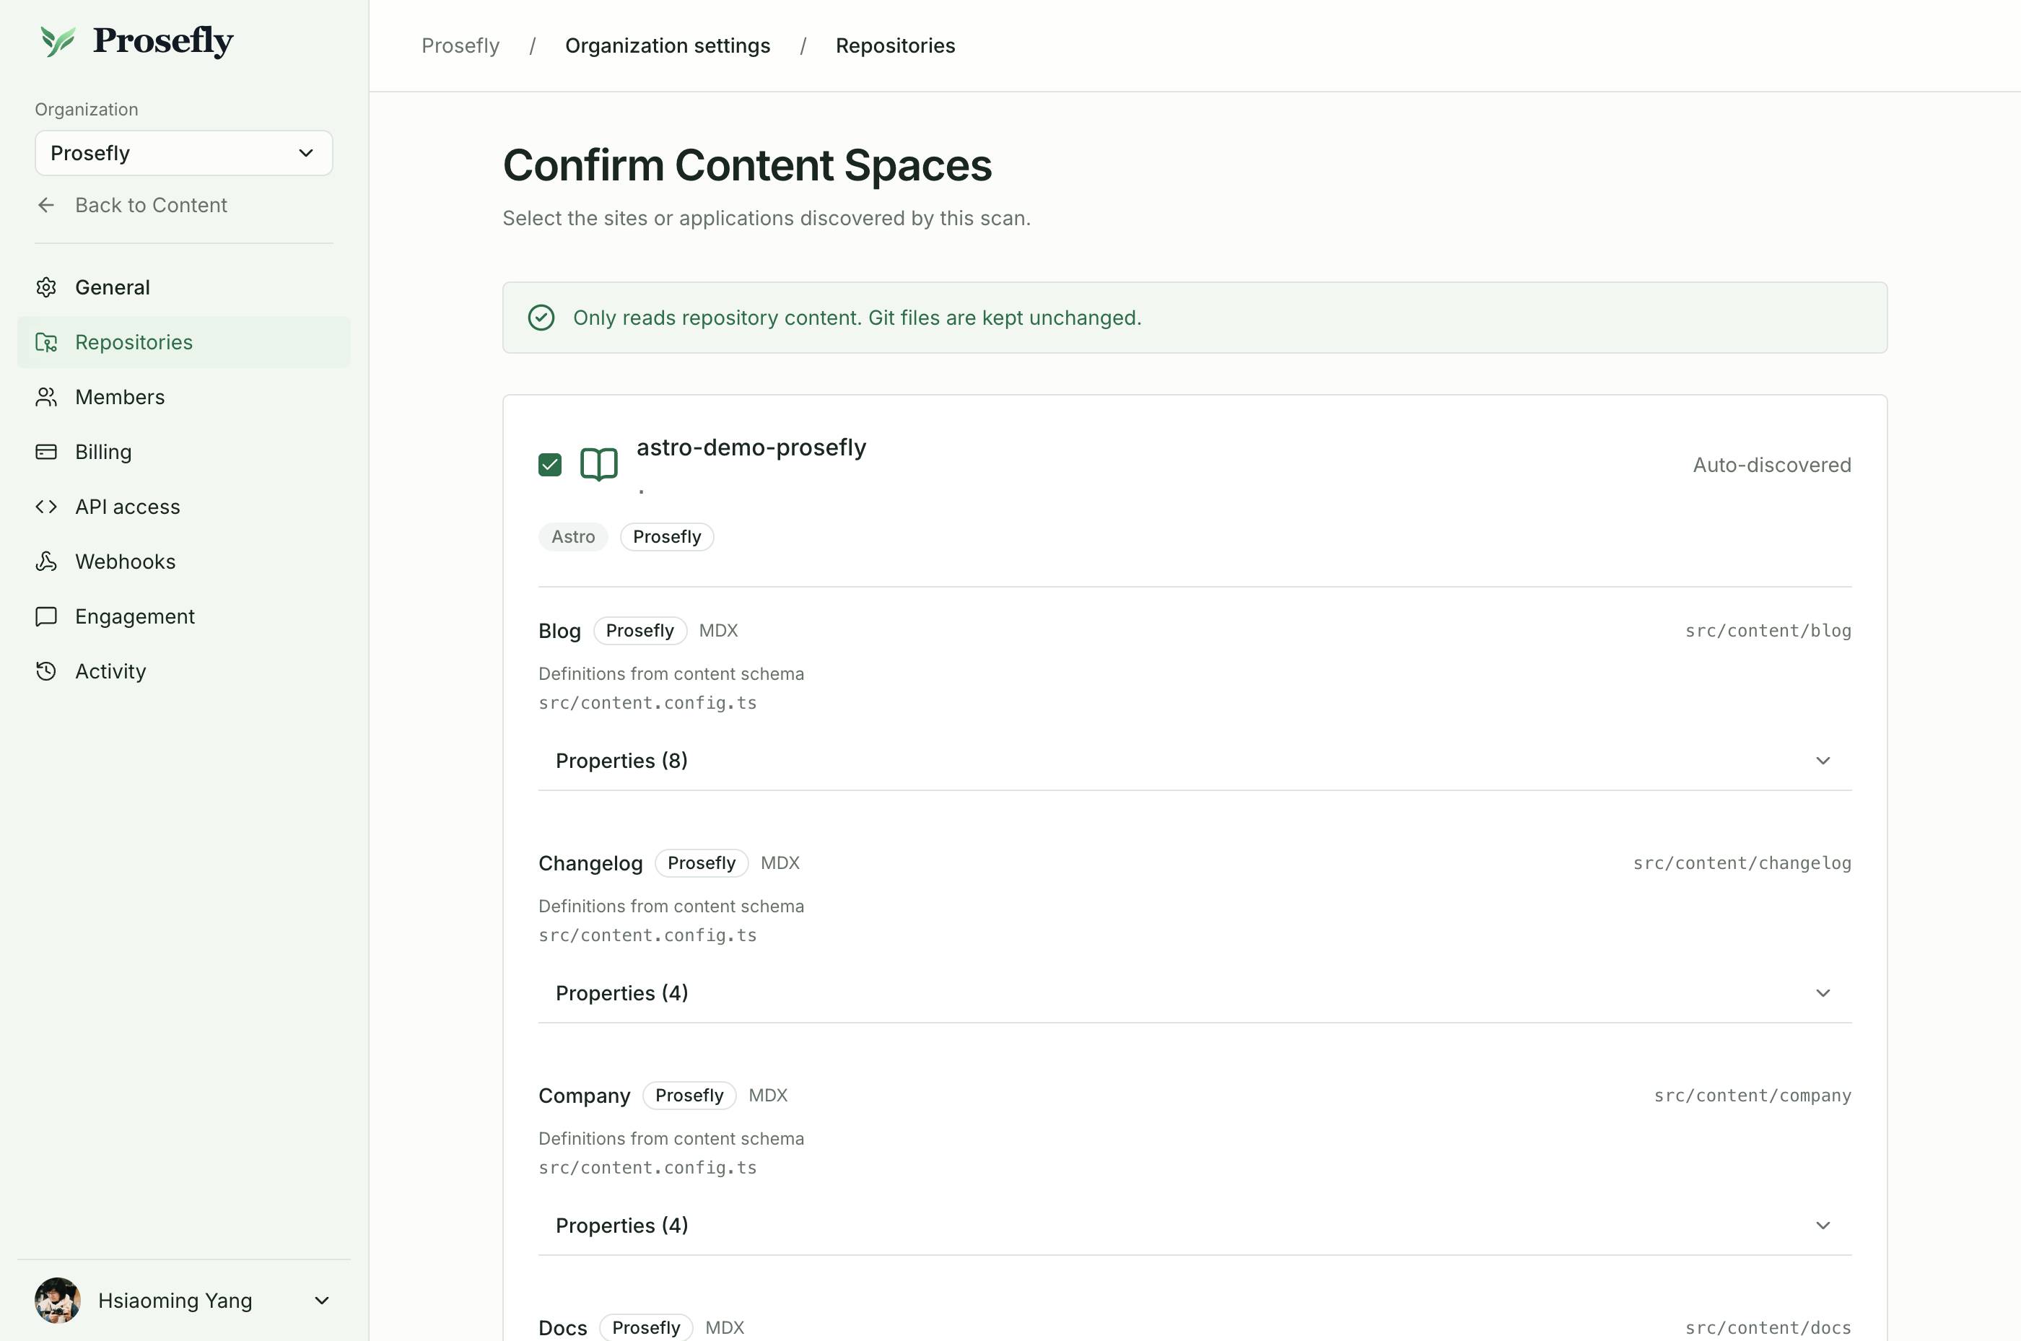This screenshot has width=2021, height=1341.
Task: Go to Members in sidebar
Action: [184, 397]
